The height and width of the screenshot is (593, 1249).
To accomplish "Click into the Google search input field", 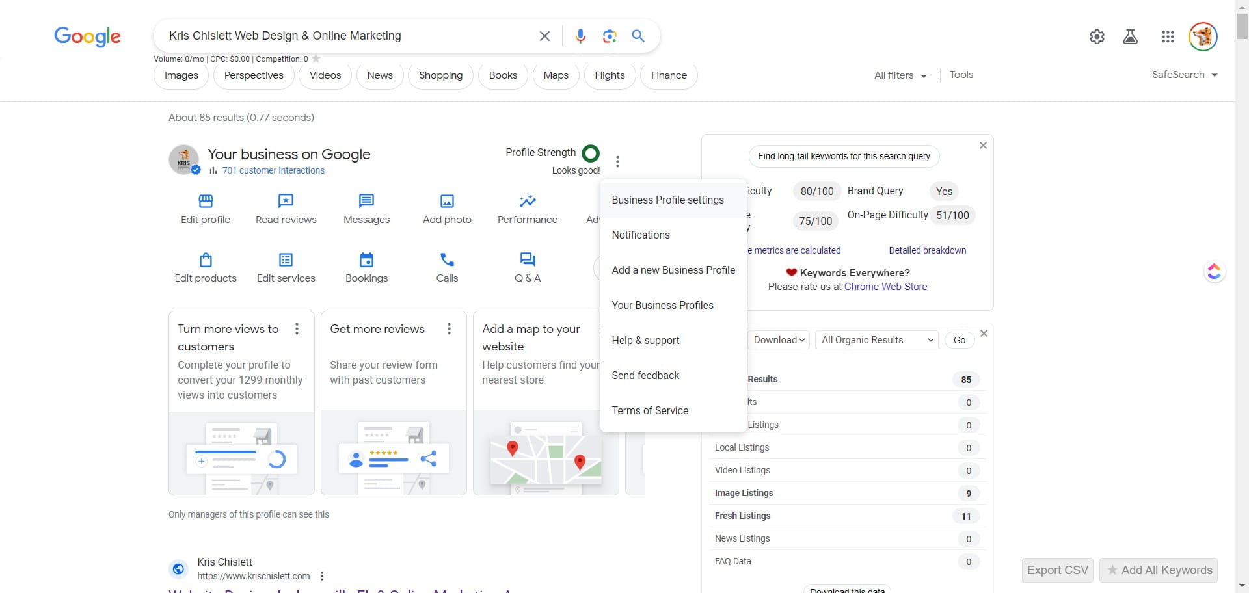I will pyautogui.click(x=345, y=36).
